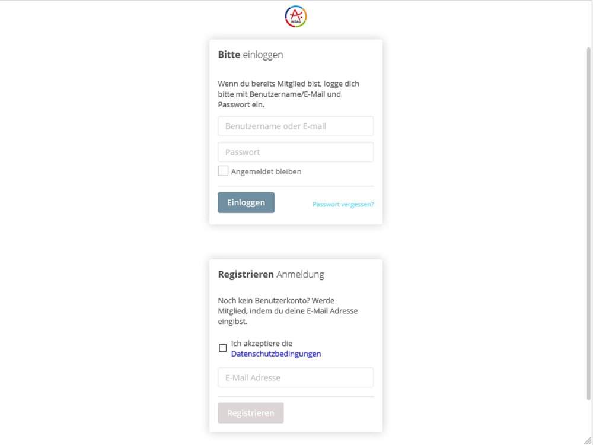
Task: Click the greyed-out Registrieren button
Action: [251, 413]
